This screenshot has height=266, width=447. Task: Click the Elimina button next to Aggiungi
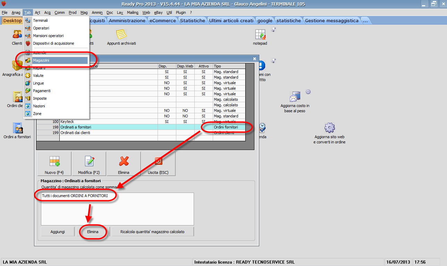pos(93,232)
